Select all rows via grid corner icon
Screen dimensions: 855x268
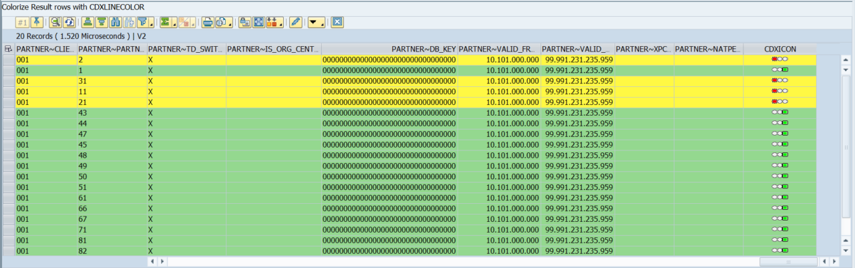tap(9, 49)
